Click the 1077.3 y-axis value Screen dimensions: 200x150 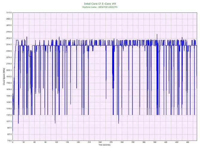(9, 121)
